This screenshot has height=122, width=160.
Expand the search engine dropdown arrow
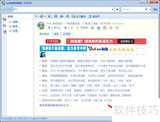click(150, 10)
